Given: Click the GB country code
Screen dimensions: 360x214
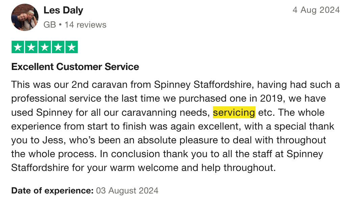Looking at the screenshot, I should 50,25.
